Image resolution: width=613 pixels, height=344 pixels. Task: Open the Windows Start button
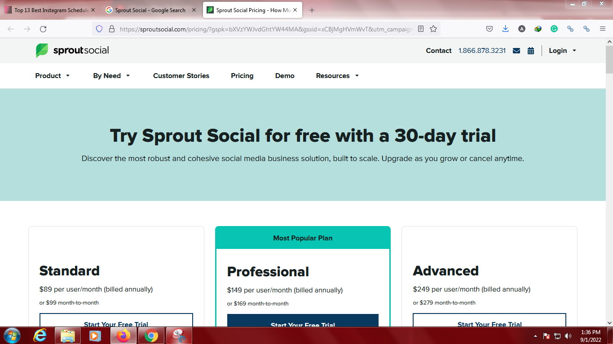[12, 335]
